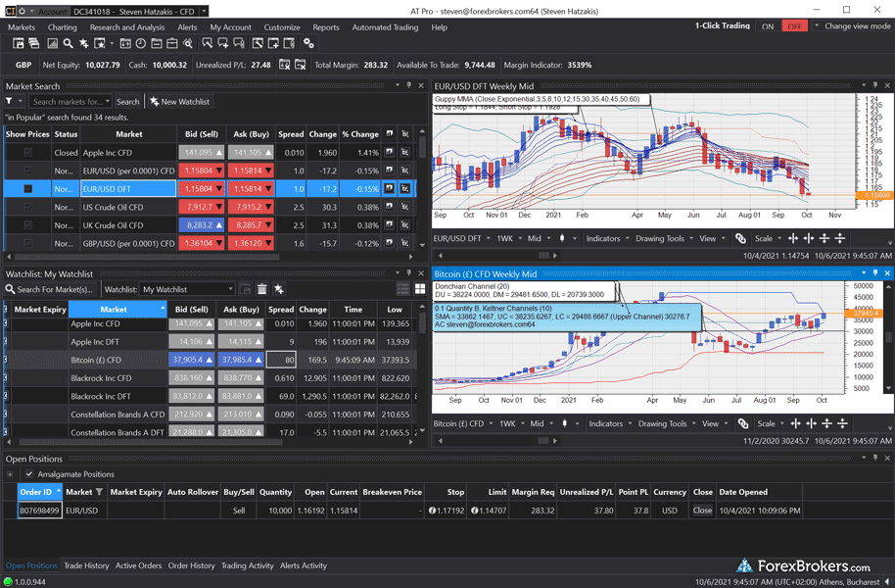
Task: Click the Search button in Market Search
Action: point(128,101)
